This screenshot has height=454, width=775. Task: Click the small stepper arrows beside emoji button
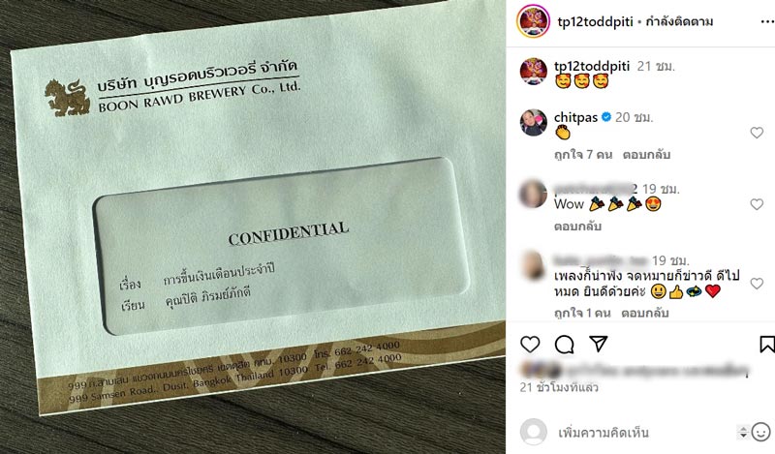click(x=743, y=433)
